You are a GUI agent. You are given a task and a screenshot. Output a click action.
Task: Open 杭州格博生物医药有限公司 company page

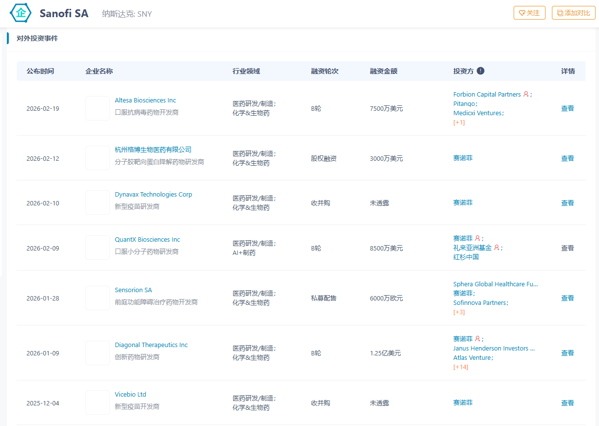(153, 150)
